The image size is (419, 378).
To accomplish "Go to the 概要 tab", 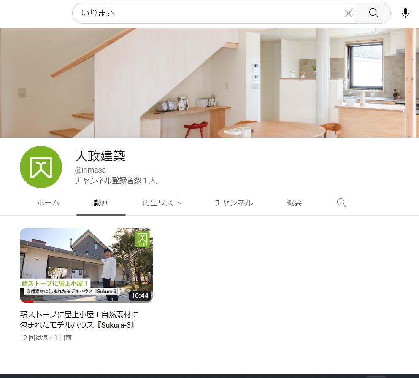I will point(294,203).
